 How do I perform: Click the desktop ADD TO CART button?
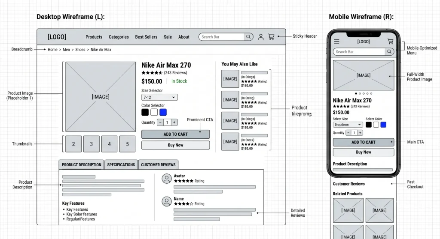(175, 134)
